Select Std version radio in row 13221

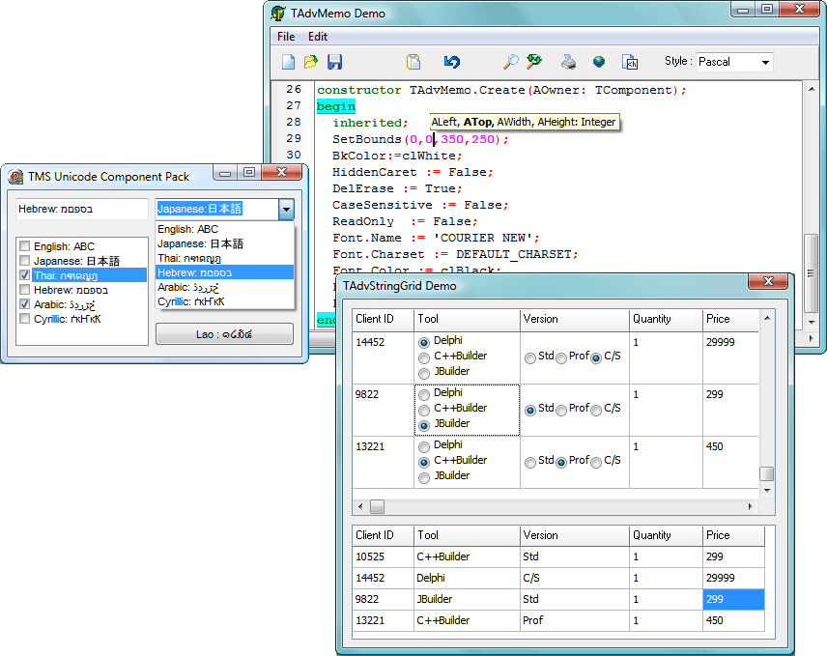pos(530,463)
